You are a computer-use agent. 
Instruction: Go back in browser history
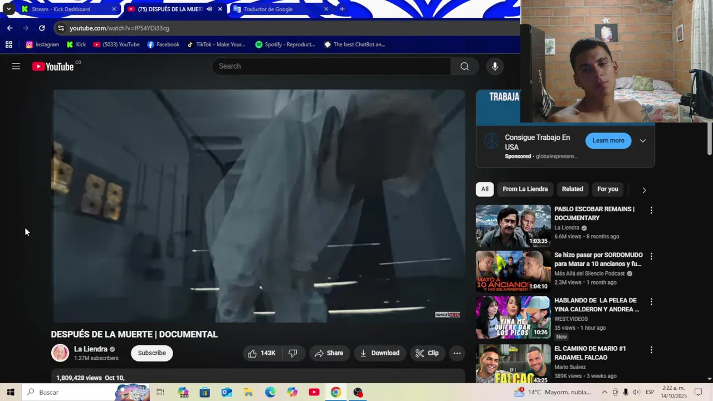point(9,28)
